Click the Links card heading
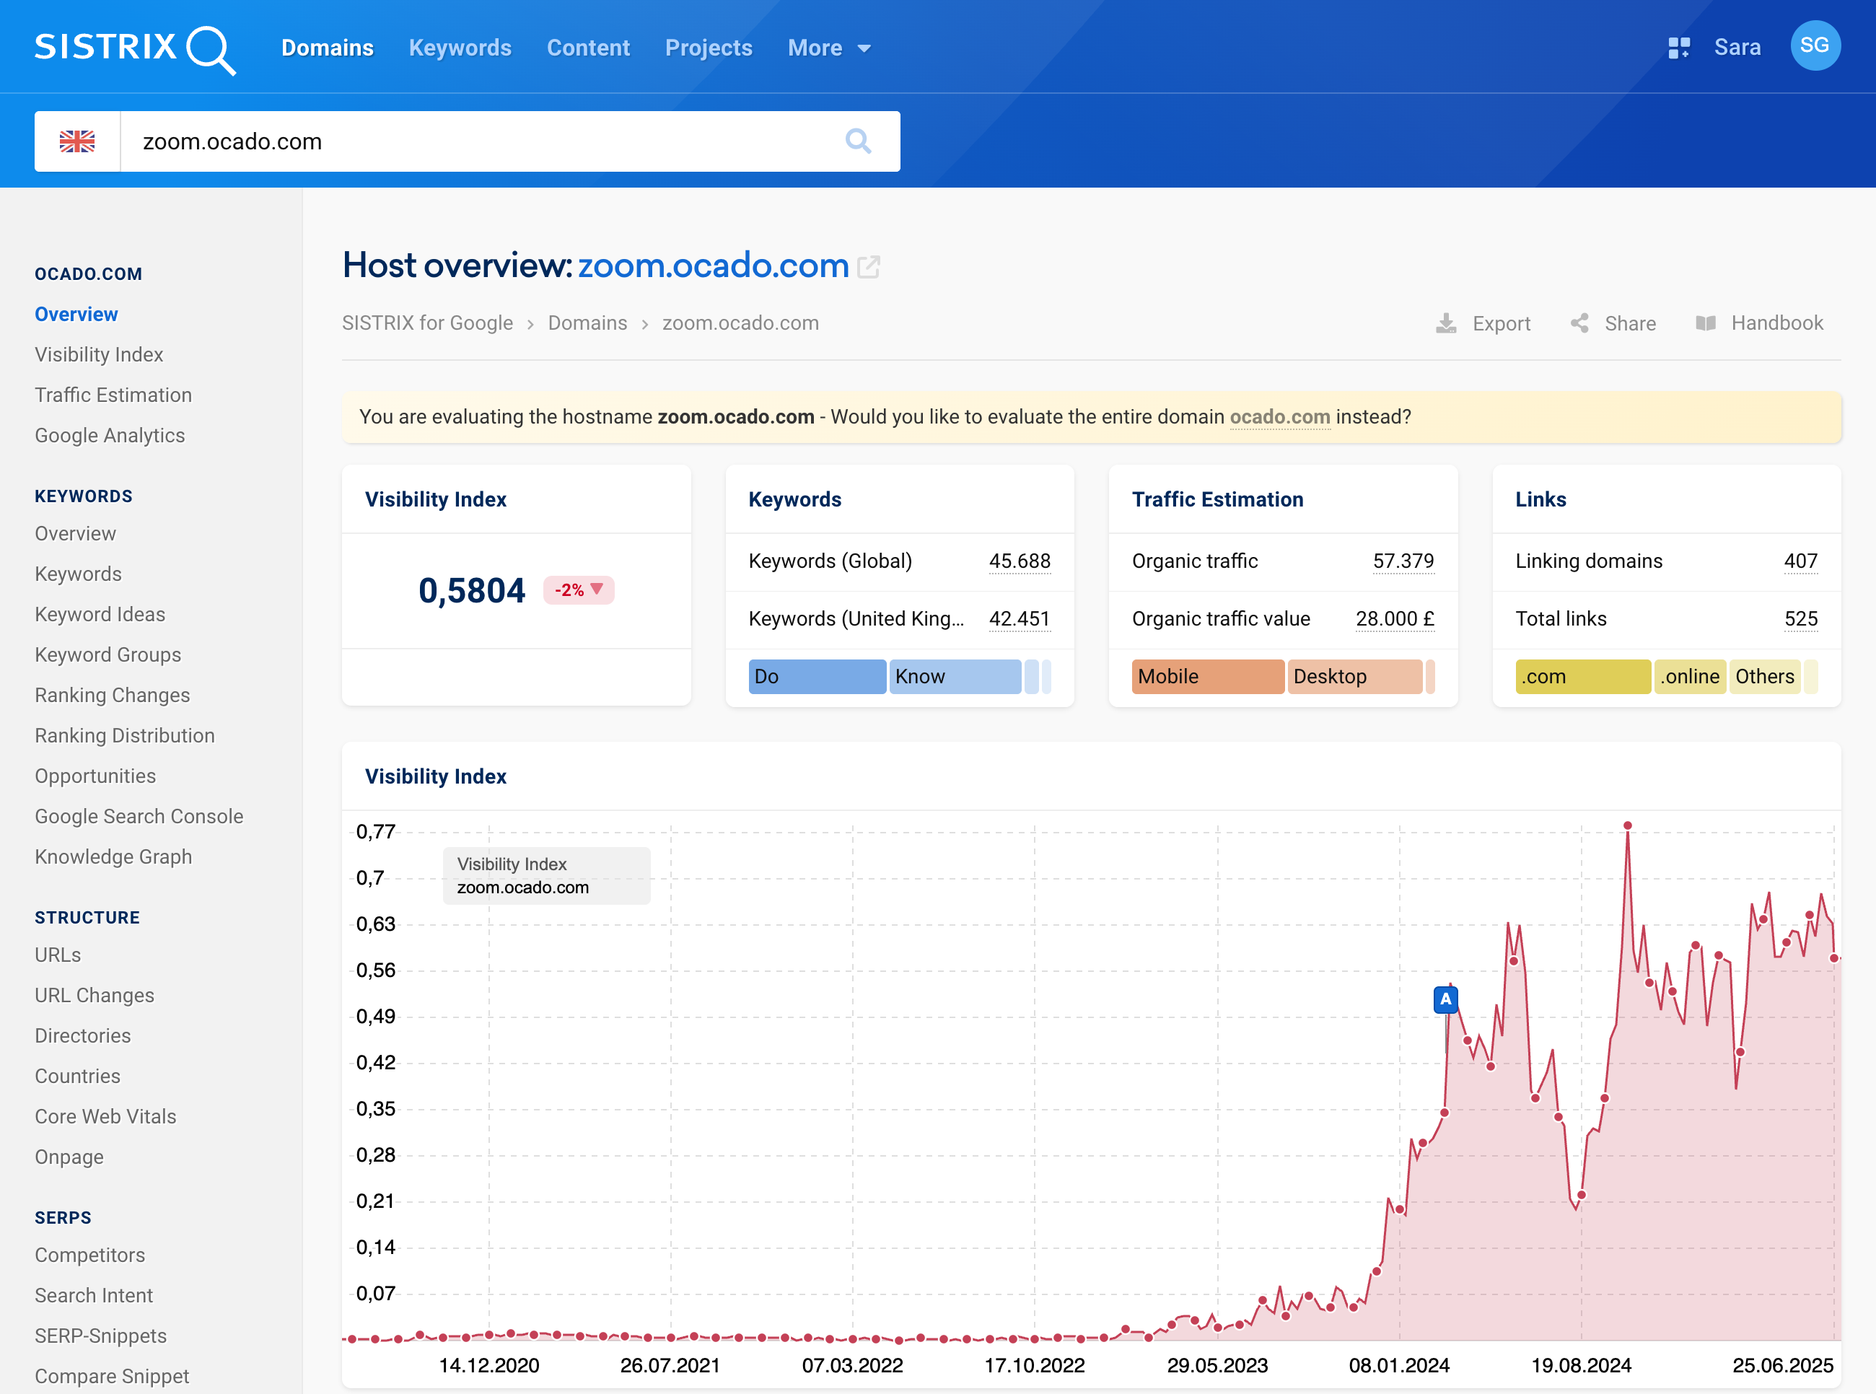1876x1394 pixels. pos(1541,499)
